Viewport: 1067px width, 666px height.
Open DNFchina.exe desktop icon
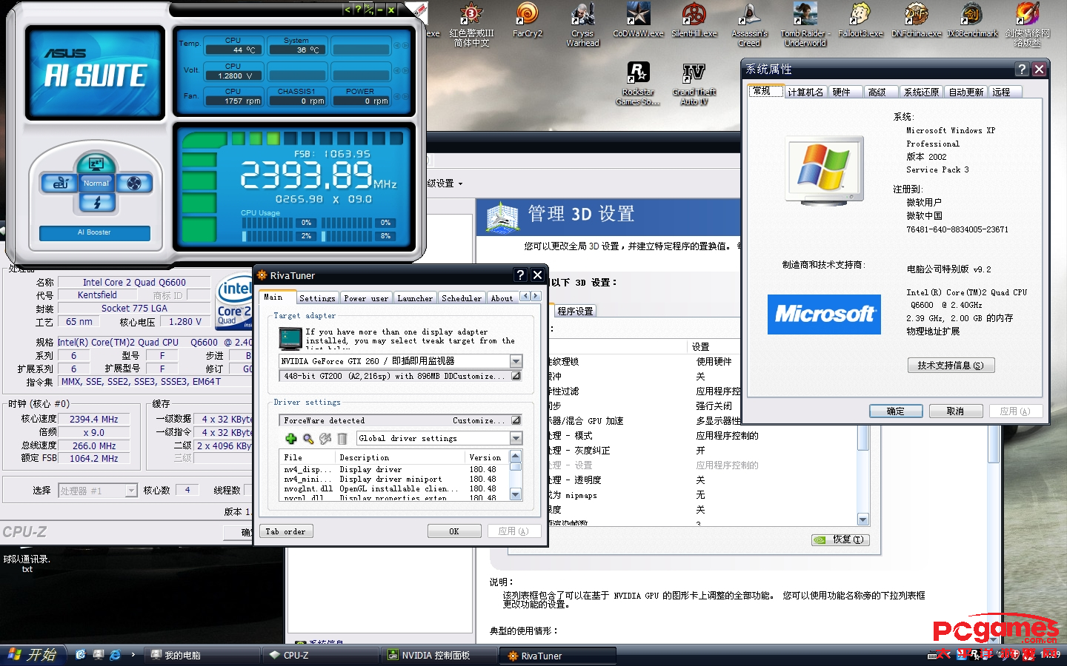coord(916,20)
